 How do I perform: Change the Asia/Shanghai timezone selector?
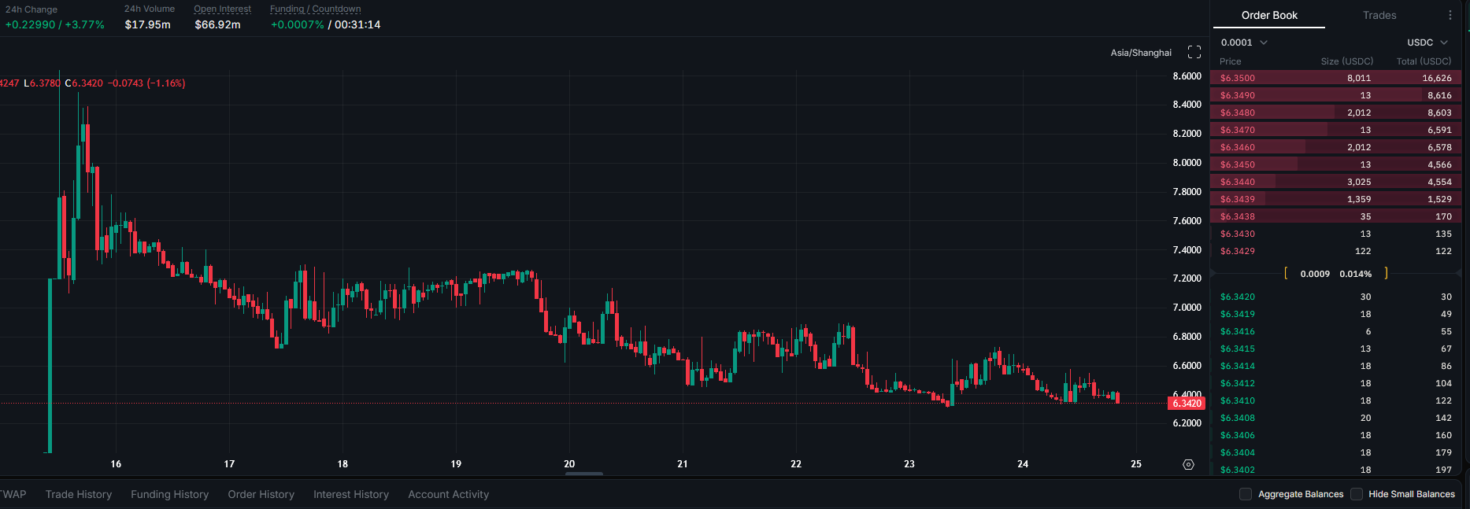coord(1141,53)
